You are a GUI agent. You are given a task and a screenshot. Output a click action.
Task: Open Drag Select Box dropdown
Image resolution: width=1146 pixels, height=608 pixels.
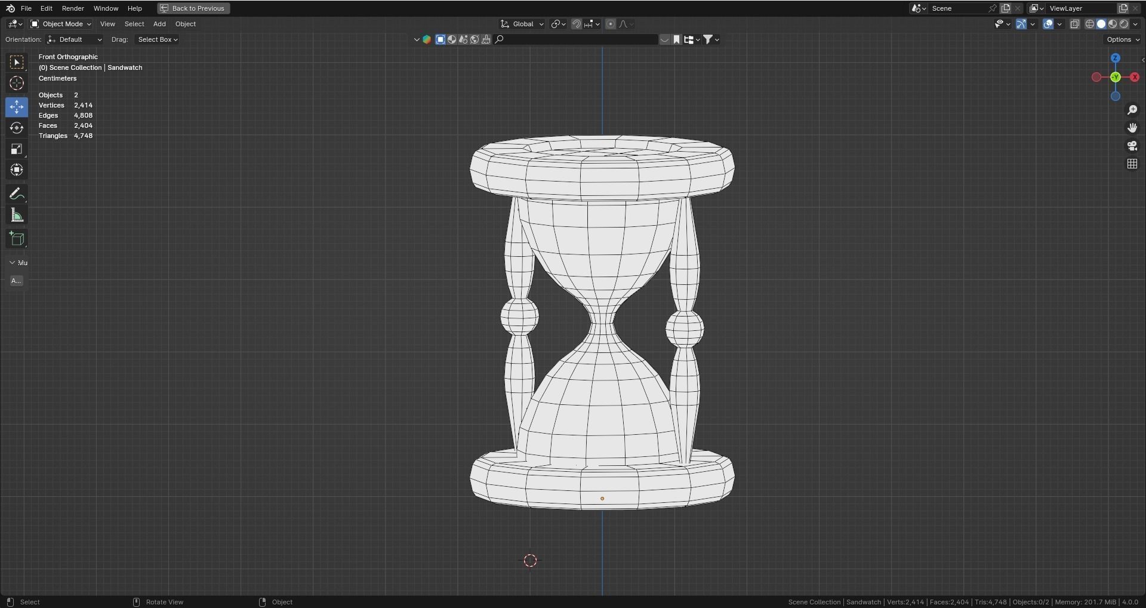(x=157, y=39)
